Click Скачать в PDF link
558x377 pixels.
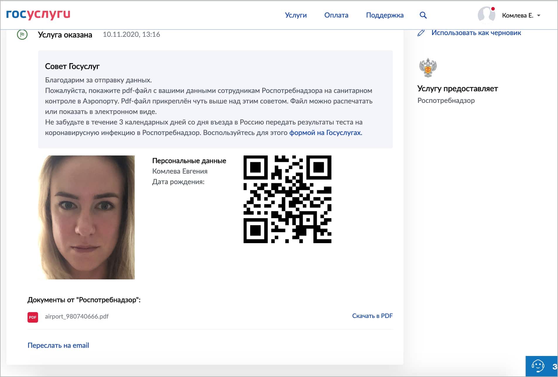372,316
